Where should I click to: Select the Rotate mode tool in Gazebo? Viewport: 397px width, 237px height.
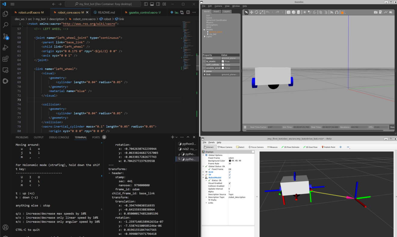pyautogui.click(x=257, y=12)
